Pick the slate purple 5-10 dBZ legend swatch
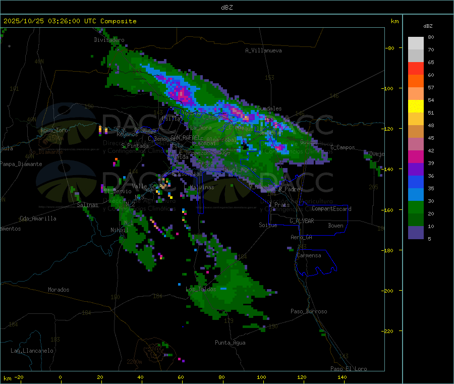 (x=416, y=233)
